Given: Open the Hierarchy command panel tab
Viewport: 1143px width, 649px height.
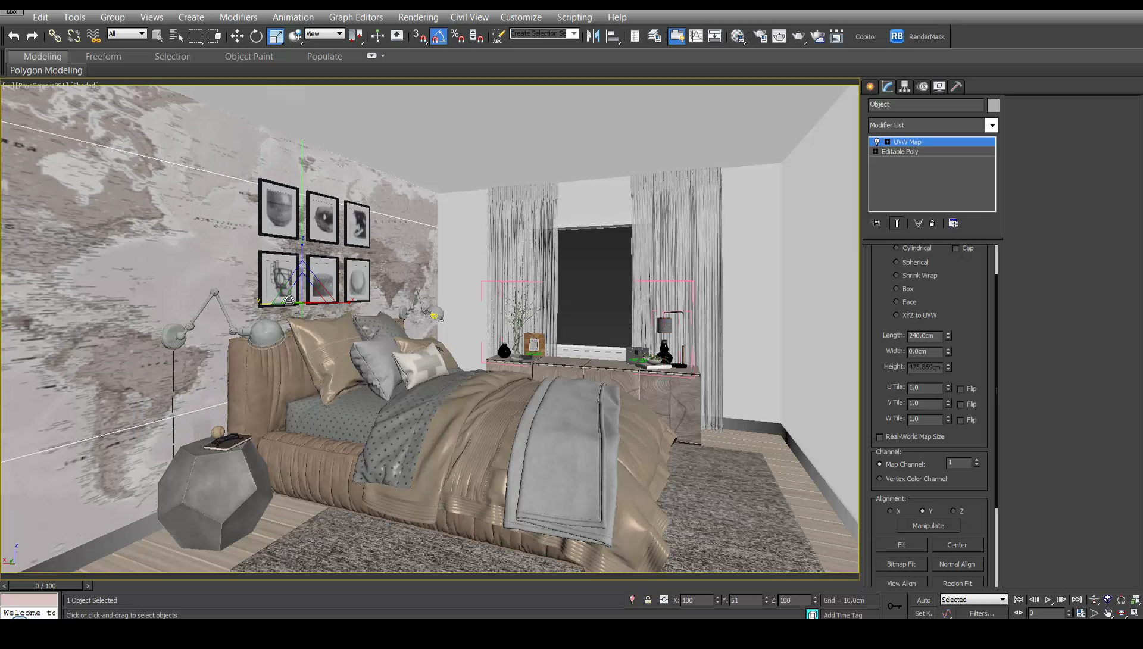Looking at the screenshot, I should pos(905,86).
